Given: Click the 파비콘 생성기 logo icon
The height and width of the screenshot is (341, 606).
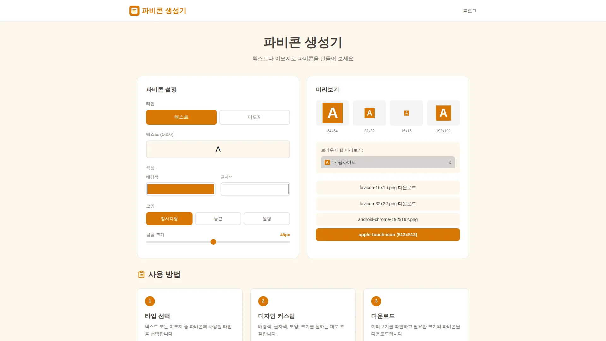Looking at the screenshot, I should click(134, 11).
